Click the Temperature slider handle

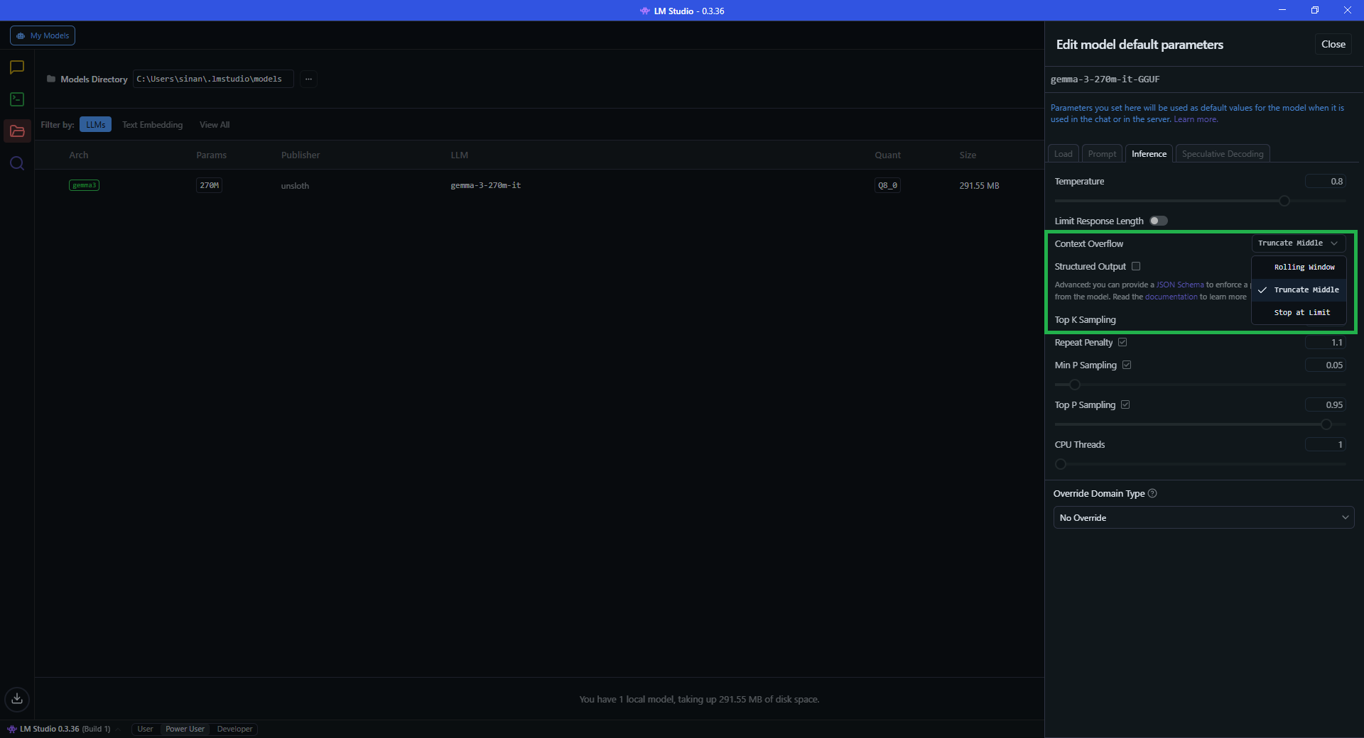pos(1284,201)
